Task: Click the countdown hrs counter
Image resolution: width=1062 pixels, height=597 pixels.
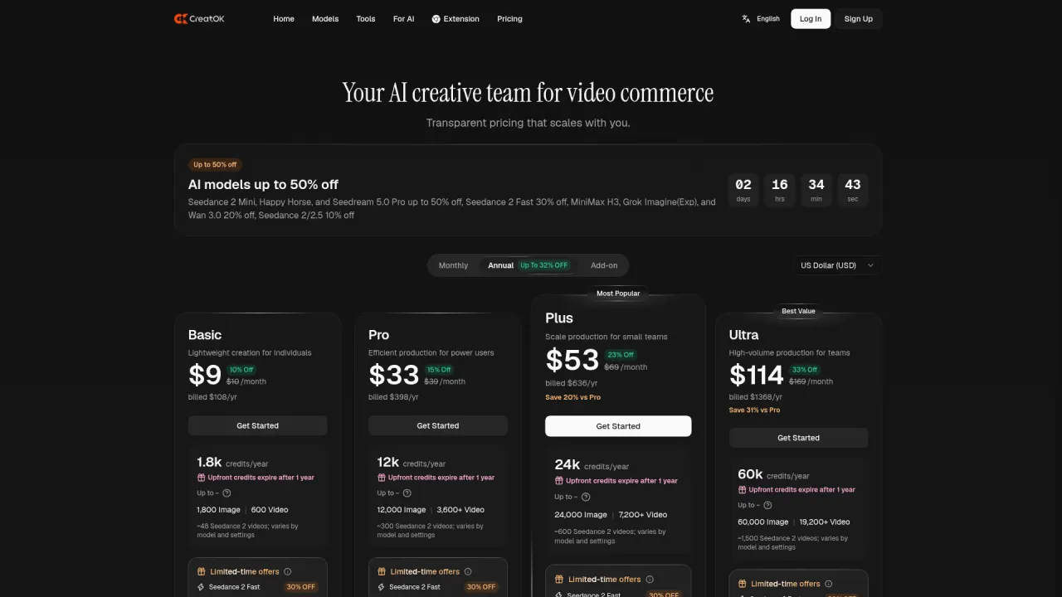Action: [780, 189]
